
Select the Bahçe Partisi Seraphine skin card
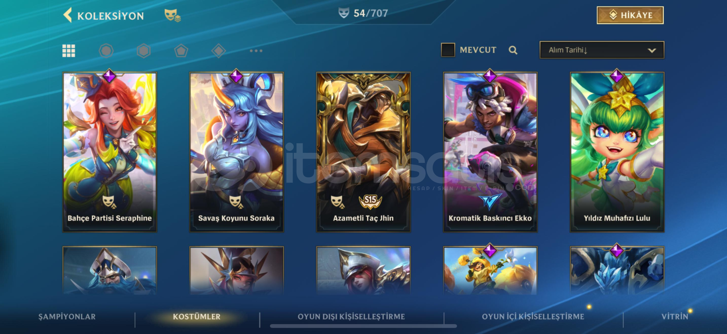pos(110,152)
